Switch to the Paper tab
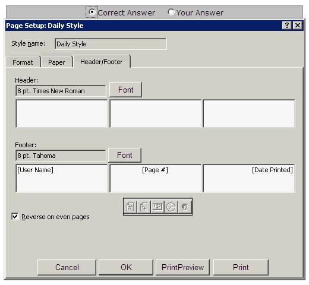Screen dimensions: 309x285 (x=56, y=62)
